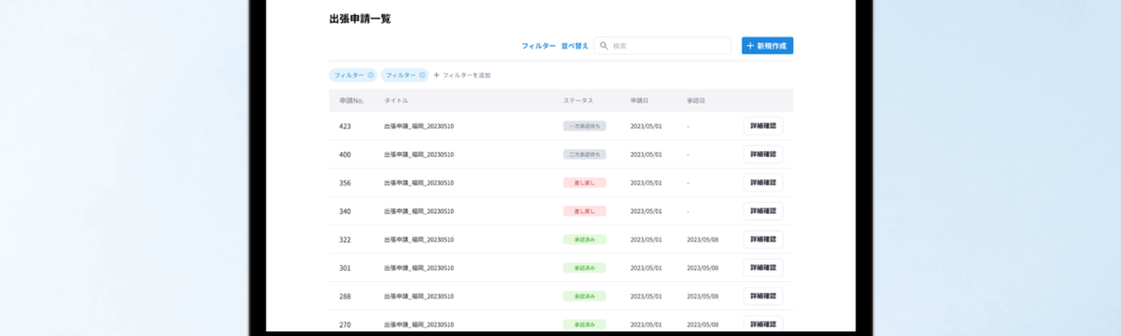Click 承認日 2023/05/08 in row 322

(x=702, y=239)
